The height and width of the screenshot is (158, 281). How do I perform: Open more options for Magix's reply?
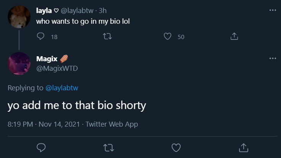tap(272, 58)
